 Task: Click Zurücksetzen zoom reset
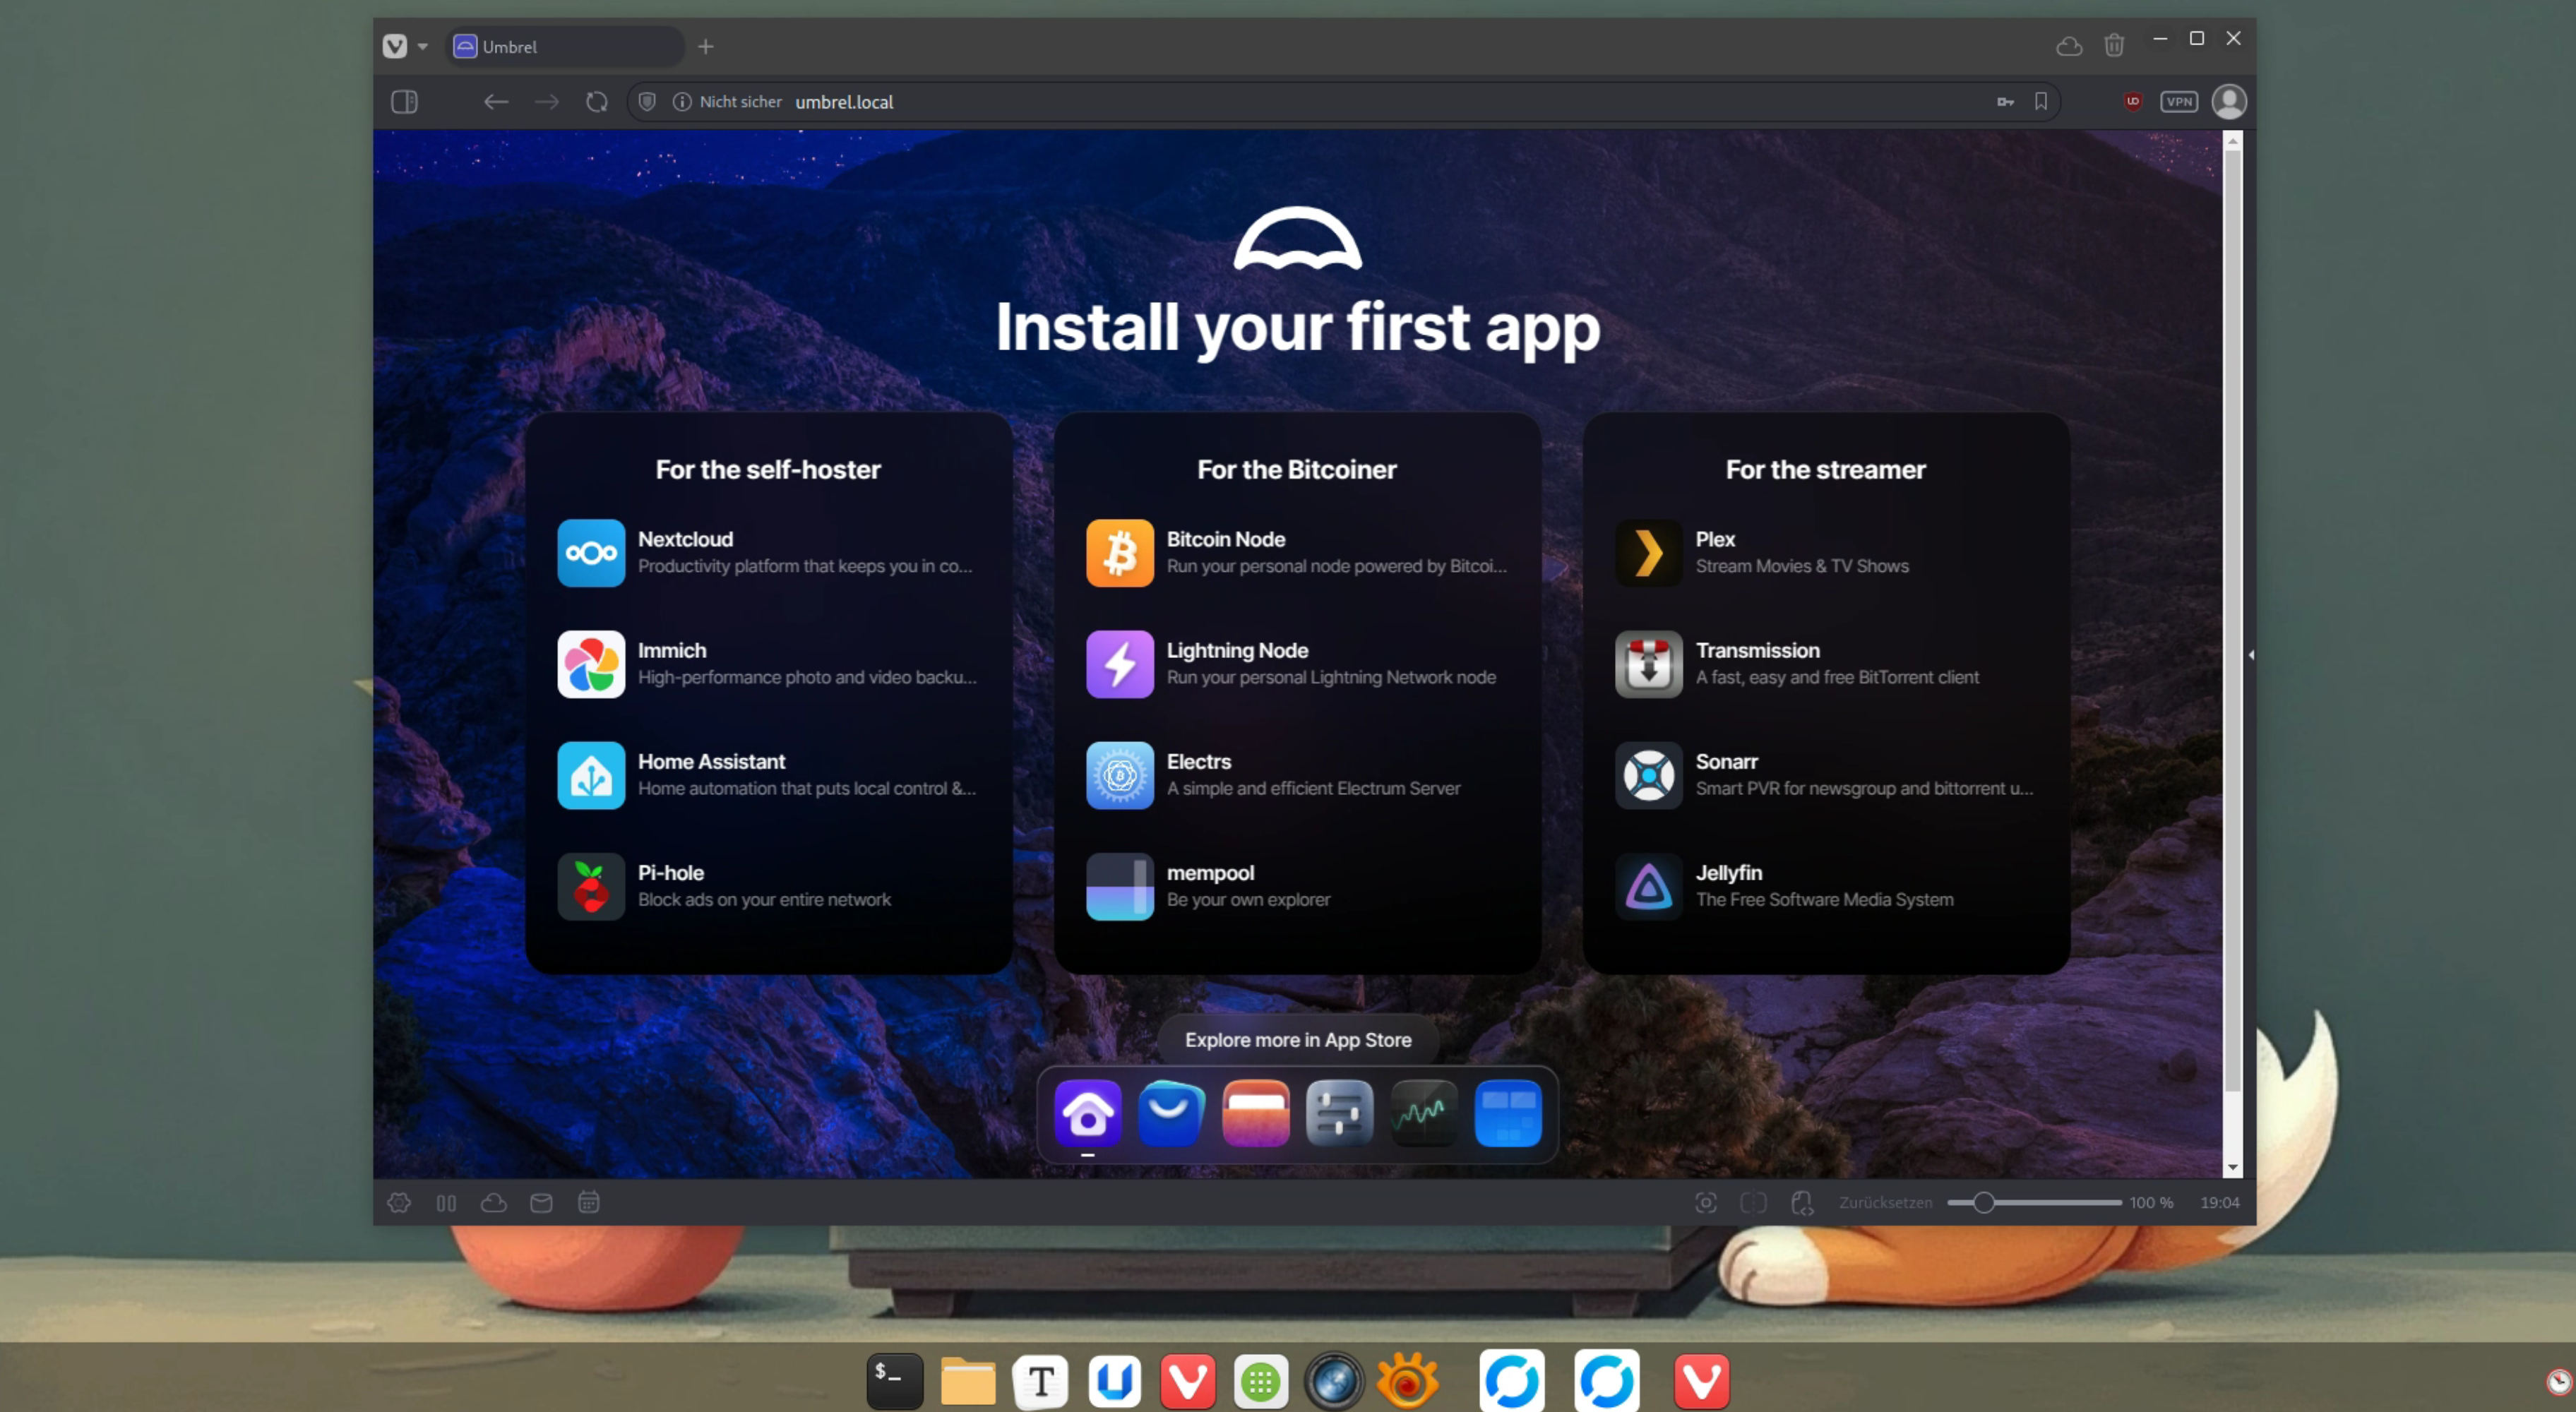point(1886,1202)
